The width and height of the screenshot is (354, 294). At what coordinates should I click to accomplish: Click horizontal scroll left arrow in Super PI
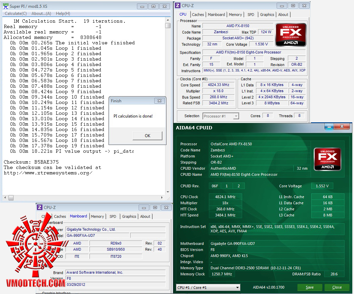[x=5, y=198]
